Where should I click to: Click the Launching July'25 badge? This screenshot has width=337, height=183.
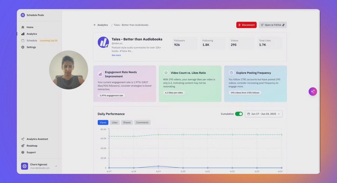49,40
